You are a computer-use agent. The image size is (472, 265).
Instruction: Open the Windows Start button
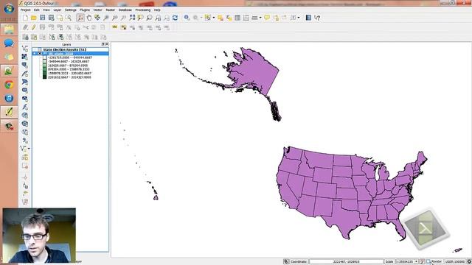(9, 8)
